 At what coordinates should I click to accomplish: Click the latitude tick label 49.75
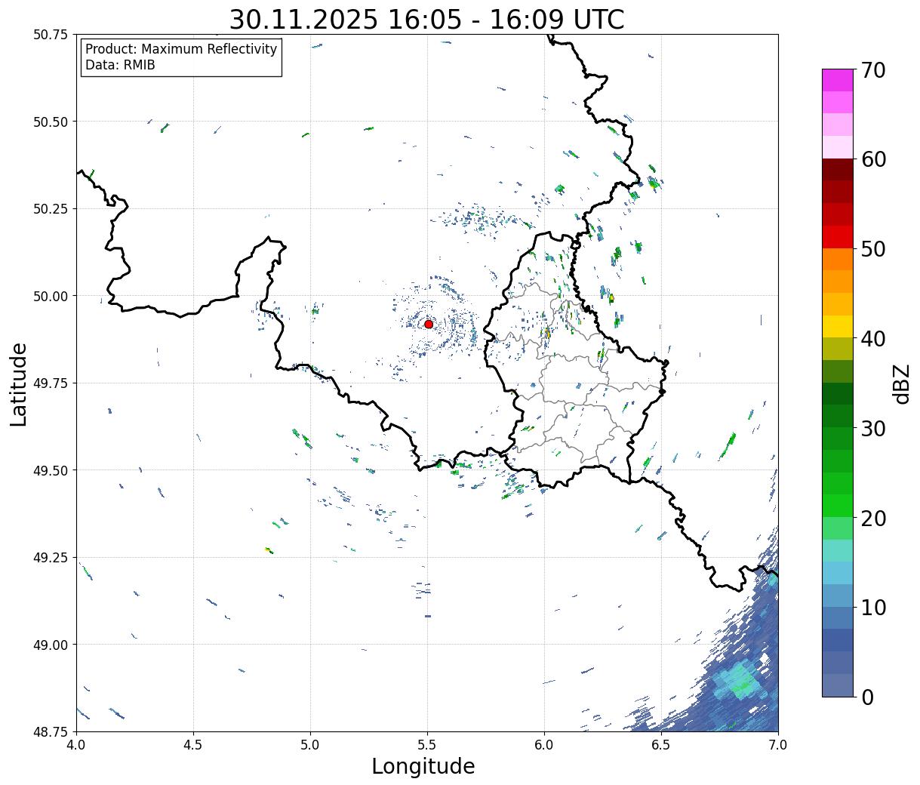click(x=50, y=383)
